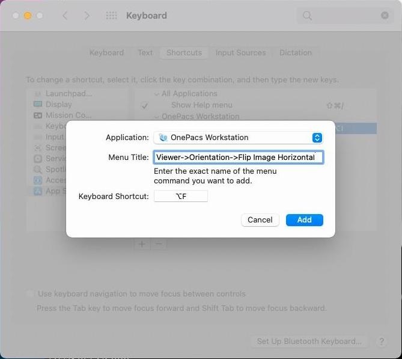Click the Screenshots icon in sidebar
This screenshot has height=359, width=402.
click(x=38, y=148)
